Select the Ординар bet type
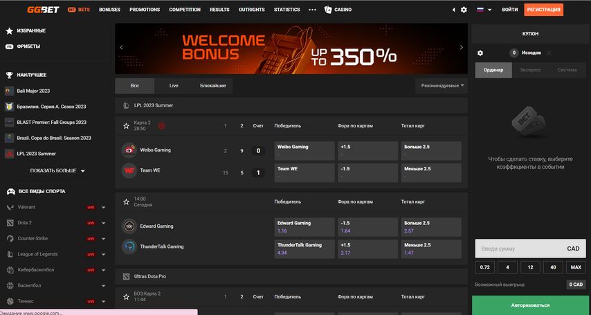Screen dimensions: 591x315 (x=493, y=70)
